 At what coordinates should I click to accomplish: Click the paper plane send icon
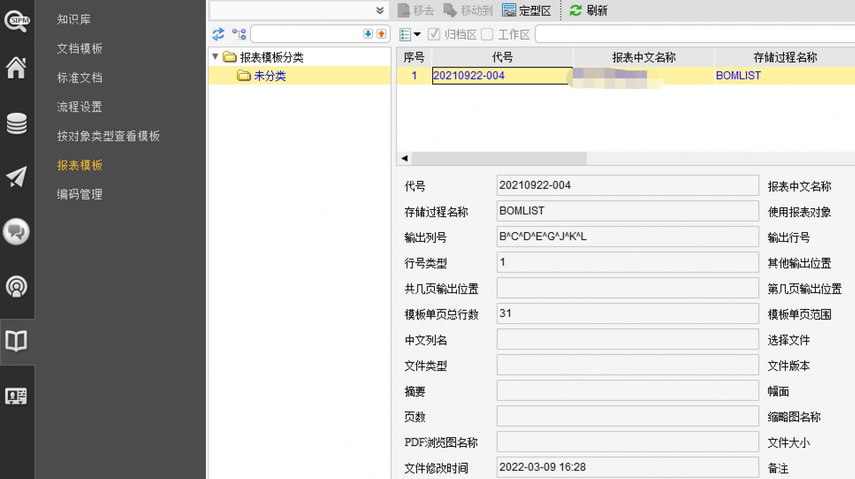[x=17, y=177]
